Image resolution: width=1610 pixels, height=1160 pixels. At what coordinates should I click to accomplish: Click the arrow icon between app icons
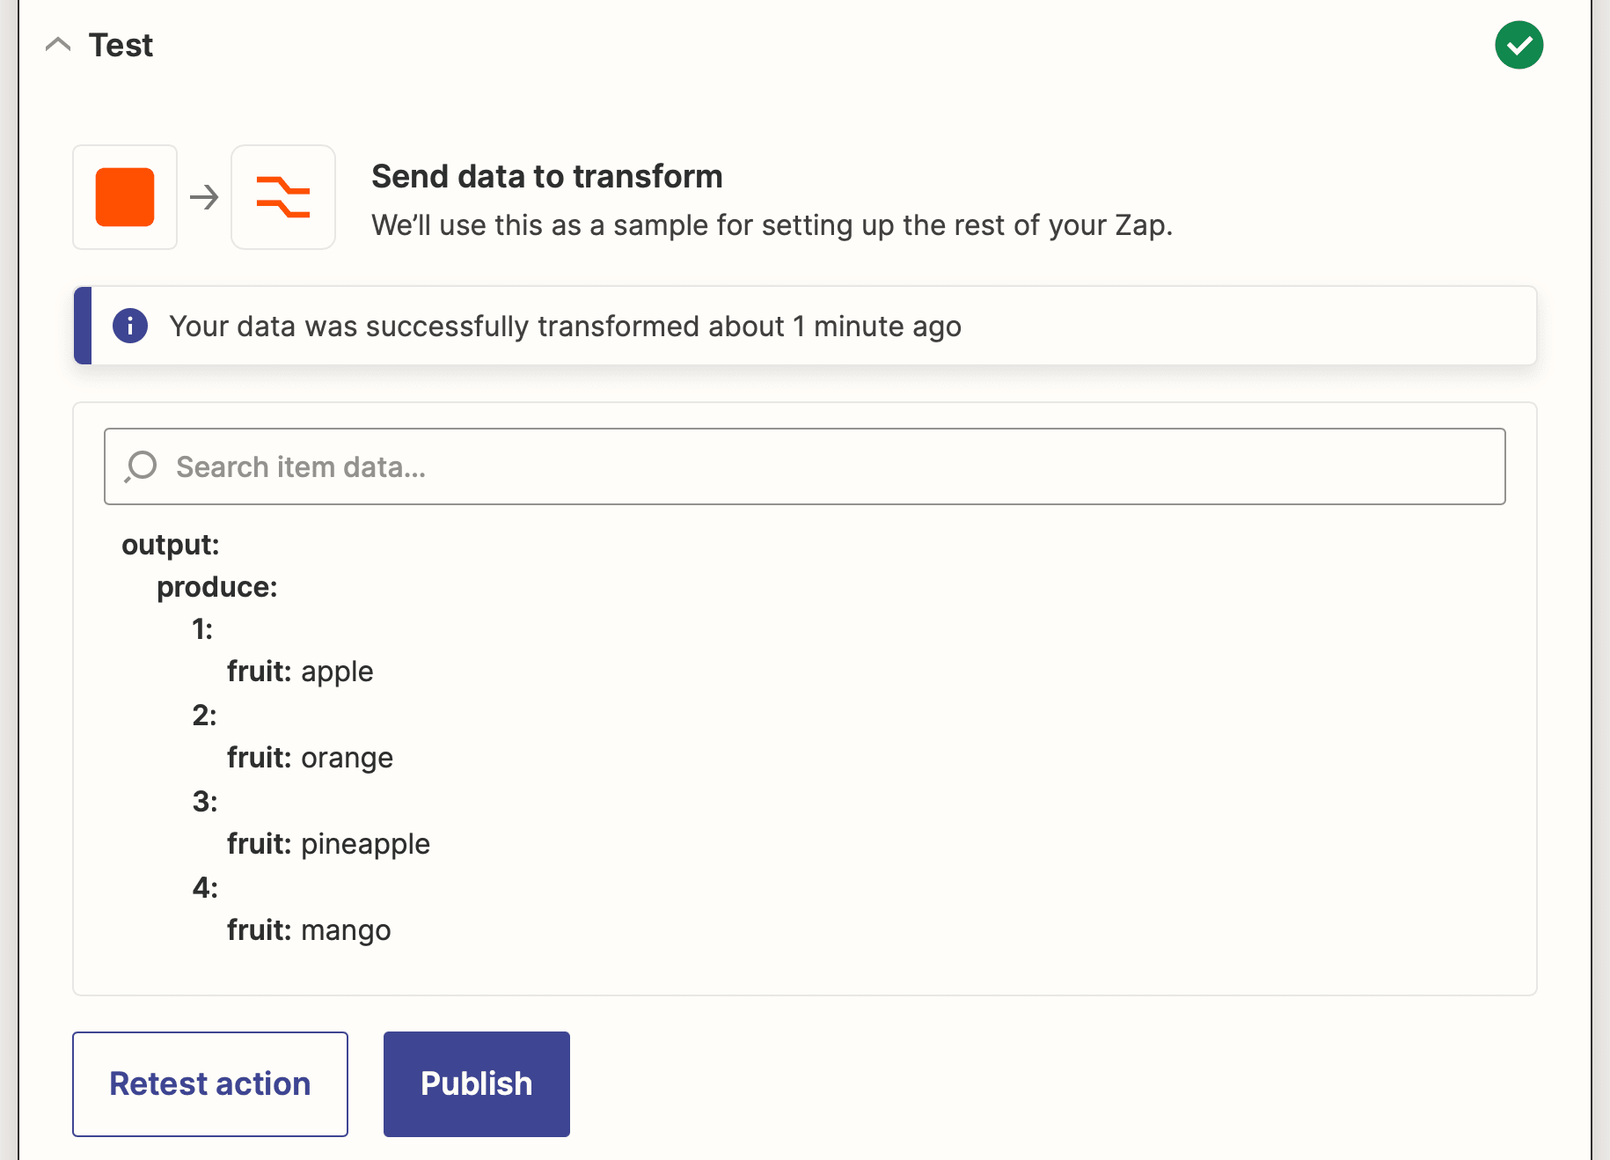[204, 197]
